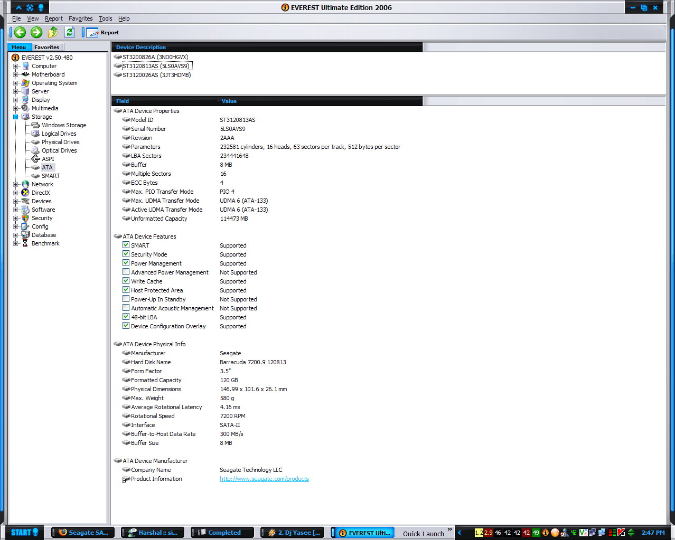Collapse the Storage tree node
Screen dimensions: 675x540
coord(15,117)
